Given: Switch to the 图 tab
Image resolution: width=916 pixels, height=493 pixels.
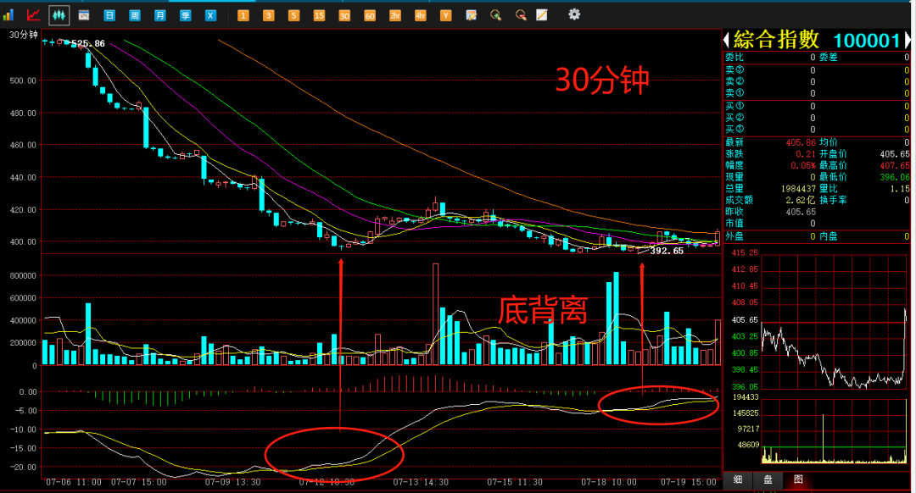Looking at the screenshot, I should (798, 479).
